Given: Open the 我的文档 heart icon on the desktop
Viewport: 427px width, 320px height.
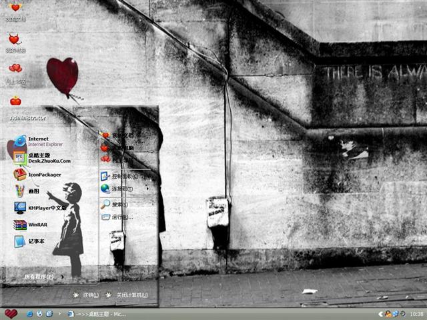Looking at the screenshot, I should point(15,7).
